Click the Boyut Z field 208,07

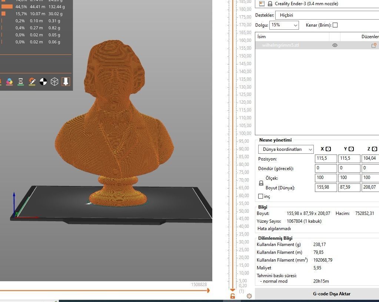[370, 187]
